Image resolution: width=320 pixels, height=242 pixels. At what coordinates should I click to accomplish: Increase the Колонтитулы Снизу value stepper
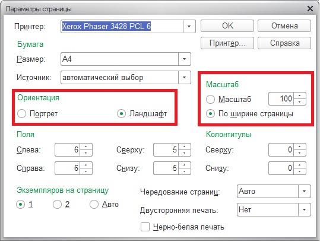pyautogui.click(x=300, y=165)
